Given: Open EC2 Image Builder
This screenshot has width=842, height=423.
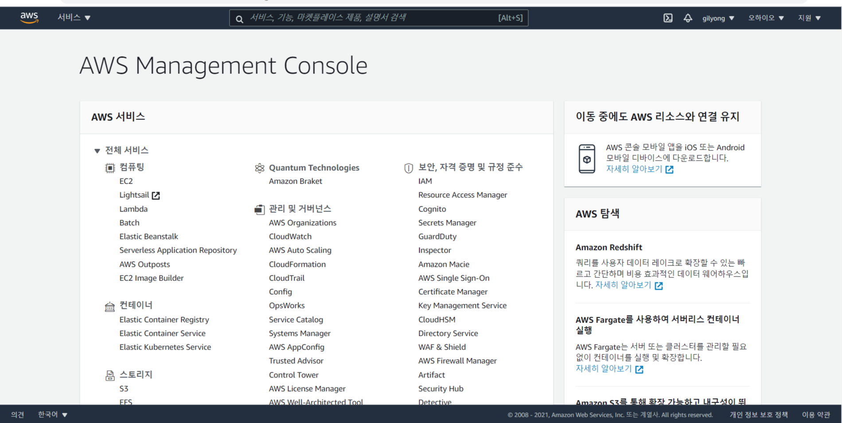Looking at the screenshot, I should point(151,278).
